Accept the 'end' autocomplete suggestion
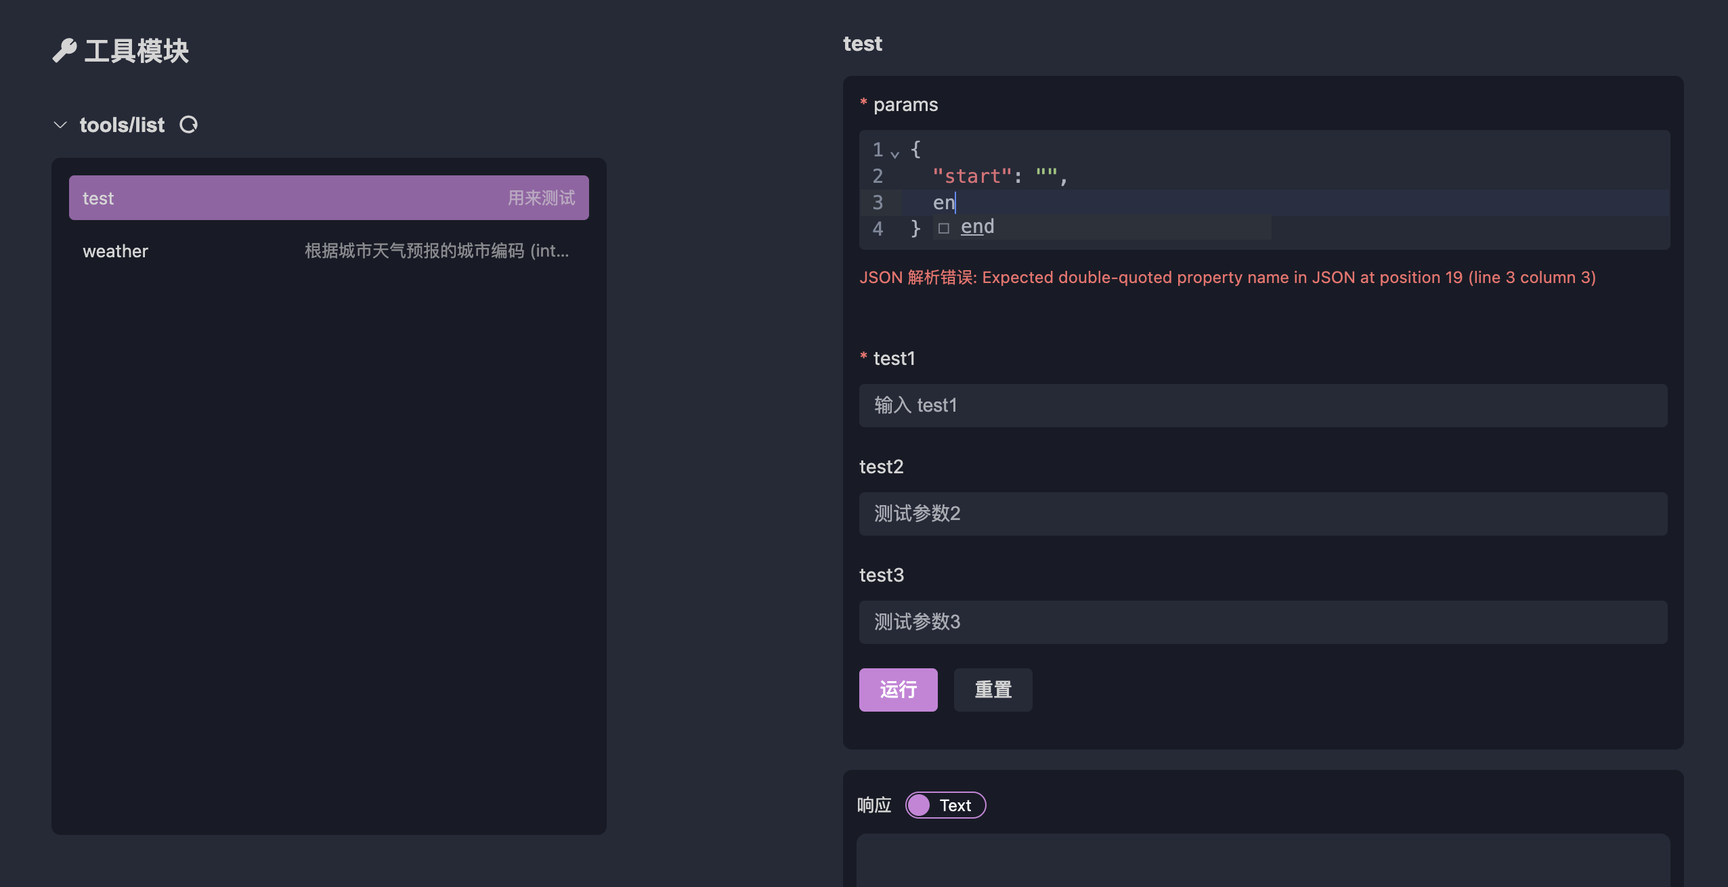The image size is (1728, 887). [977, 227]
